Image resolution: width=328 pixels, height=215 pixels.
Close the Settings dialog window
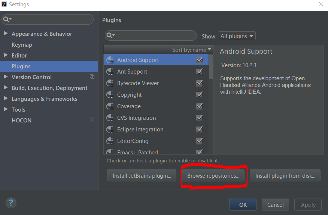click(x=321, y=4)
